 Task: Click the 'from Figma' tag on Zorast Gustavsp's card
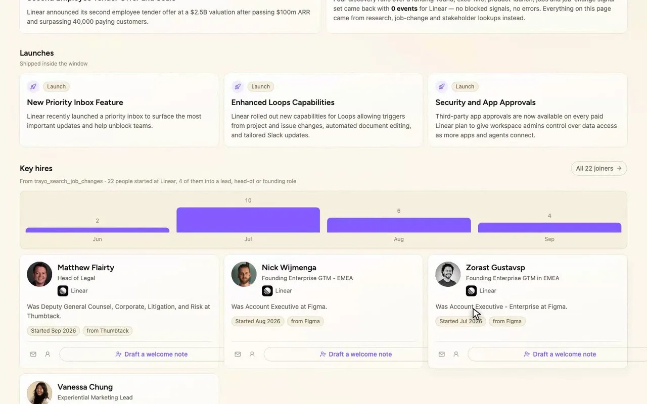(507, 321)
